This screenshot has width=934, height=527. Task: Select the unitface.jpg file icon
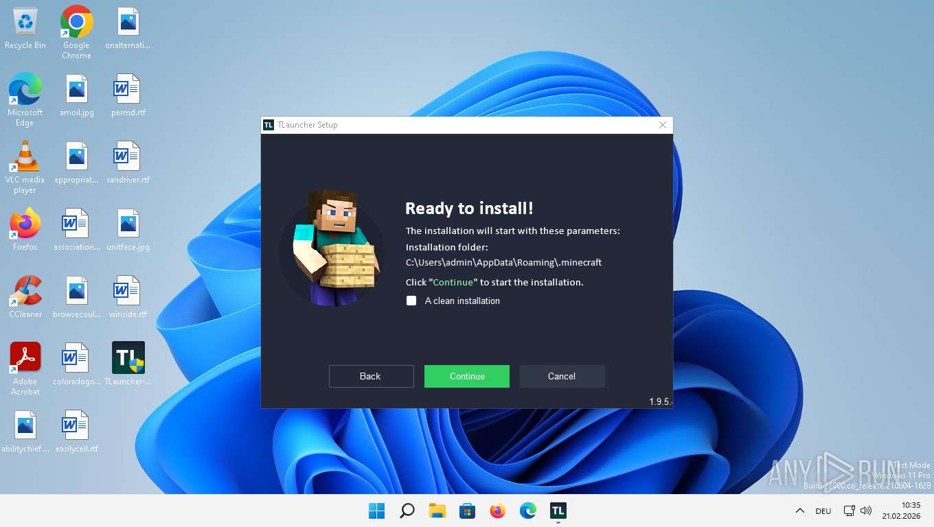(128, 231)
